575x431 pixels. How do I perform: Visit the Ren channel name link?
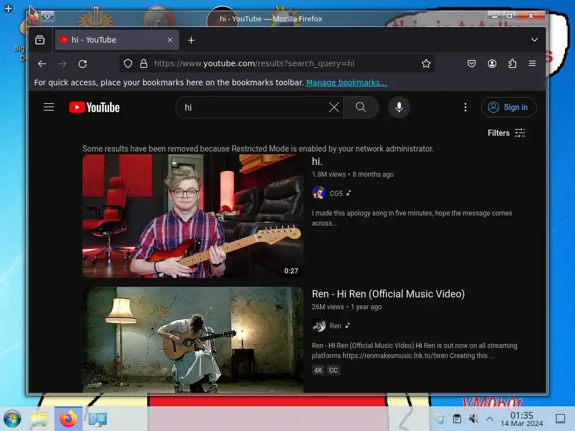click(x=335, y=326)
